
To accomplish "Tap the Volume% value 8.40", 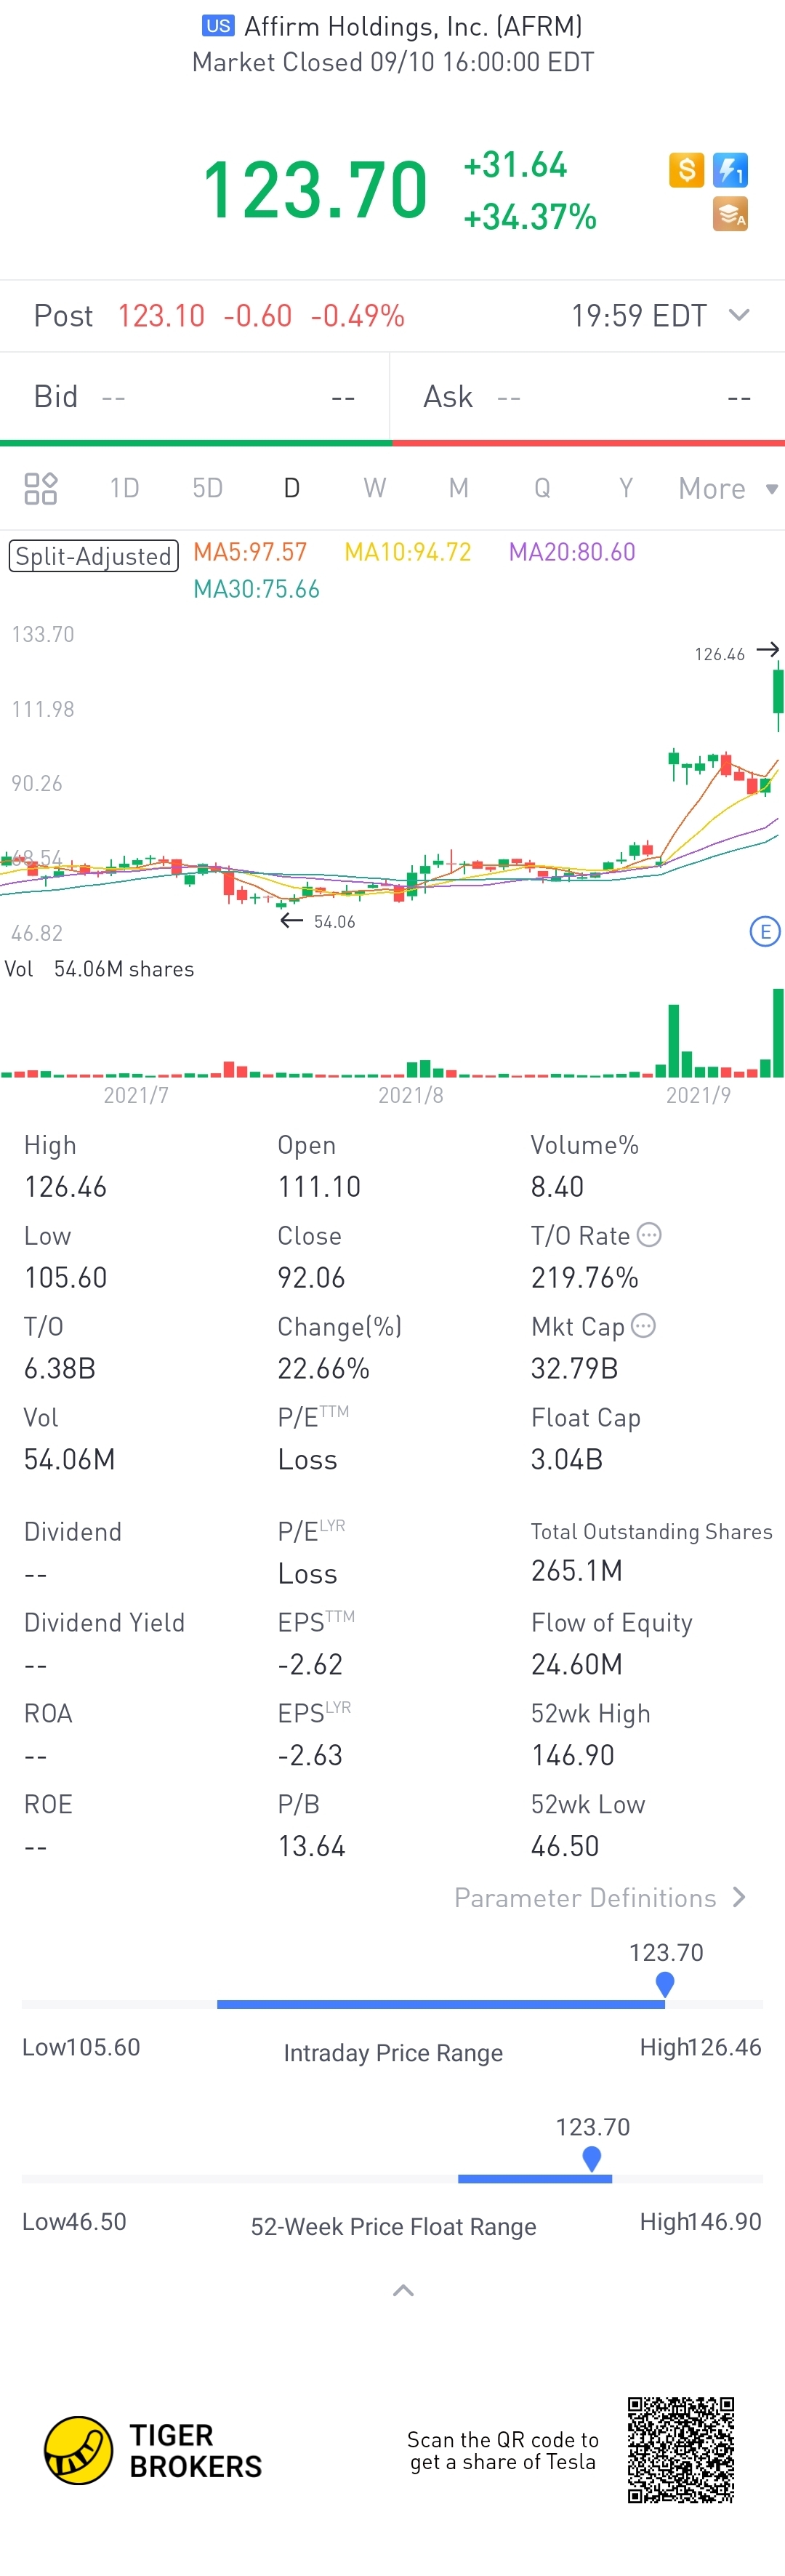I will (x=557, y=1187).
